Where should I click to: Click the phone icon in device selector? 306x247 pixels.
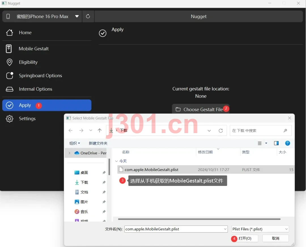[x=8, y=16]
